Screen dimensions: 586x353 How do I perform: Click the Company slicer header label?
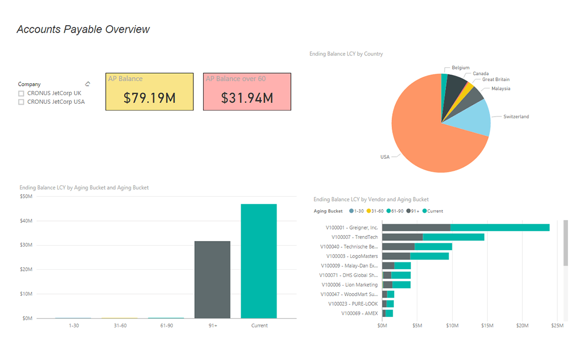pos(29,84)
